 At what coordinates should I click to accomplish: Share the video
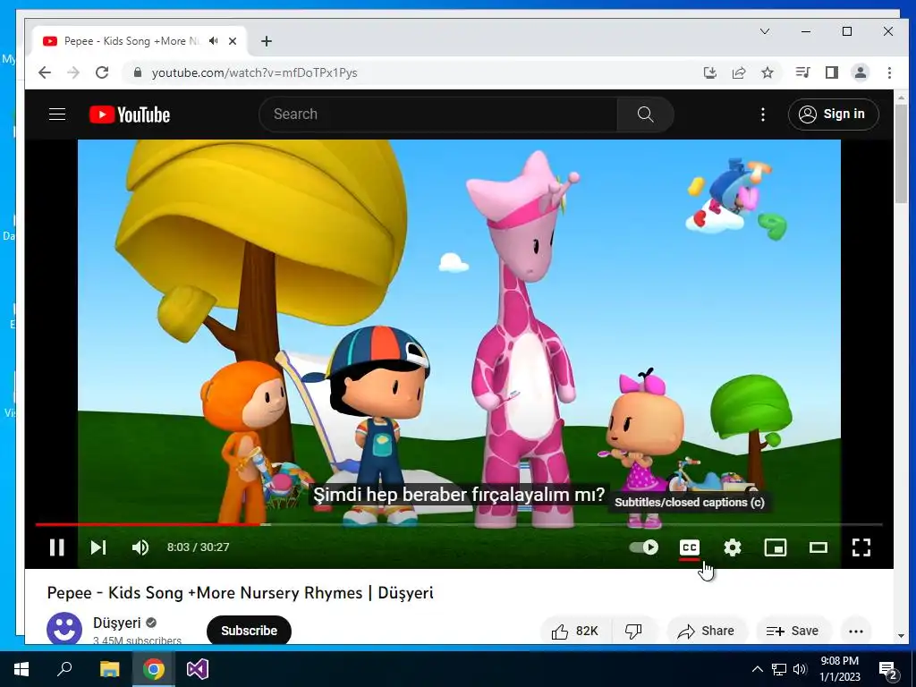coord(706,631)
